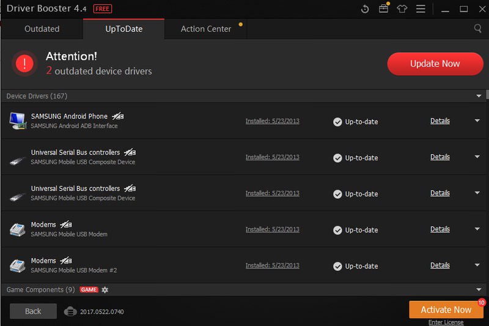
Task: Click the SAMSUNG Mobile USB Modem phone icon
Action: [17, 229]
